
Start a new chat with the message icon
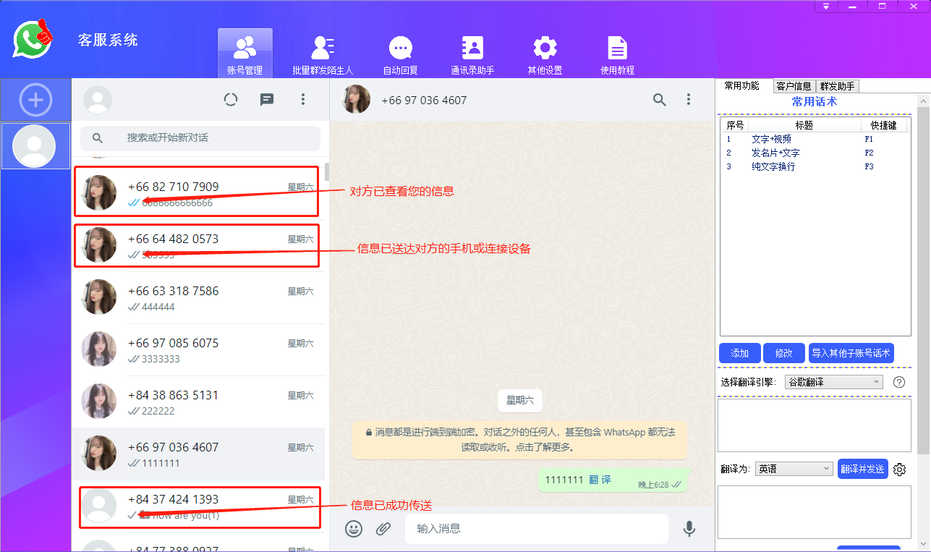pyautogui.click(x=267, y=100)
